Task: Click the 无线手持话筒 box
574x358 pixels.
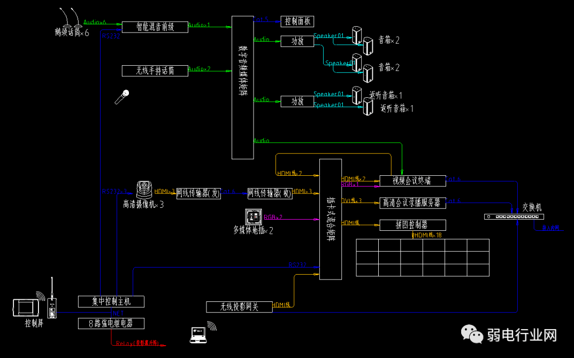Action: 155,70
